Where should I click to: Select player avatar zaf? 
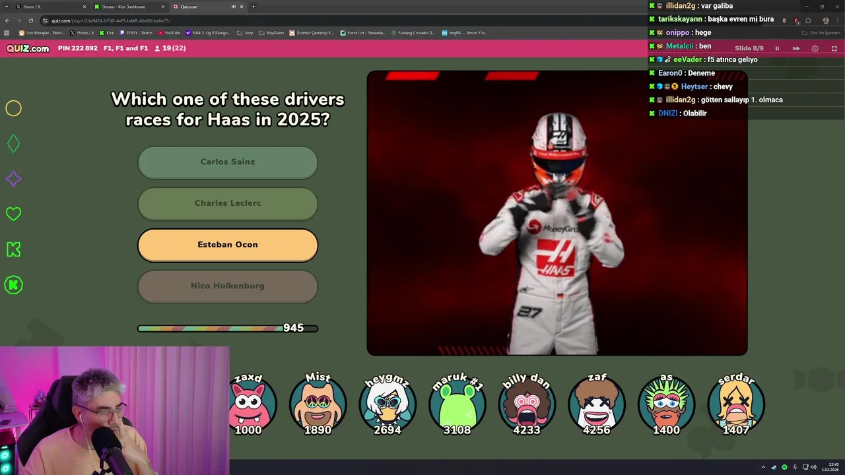click(597, 404)
